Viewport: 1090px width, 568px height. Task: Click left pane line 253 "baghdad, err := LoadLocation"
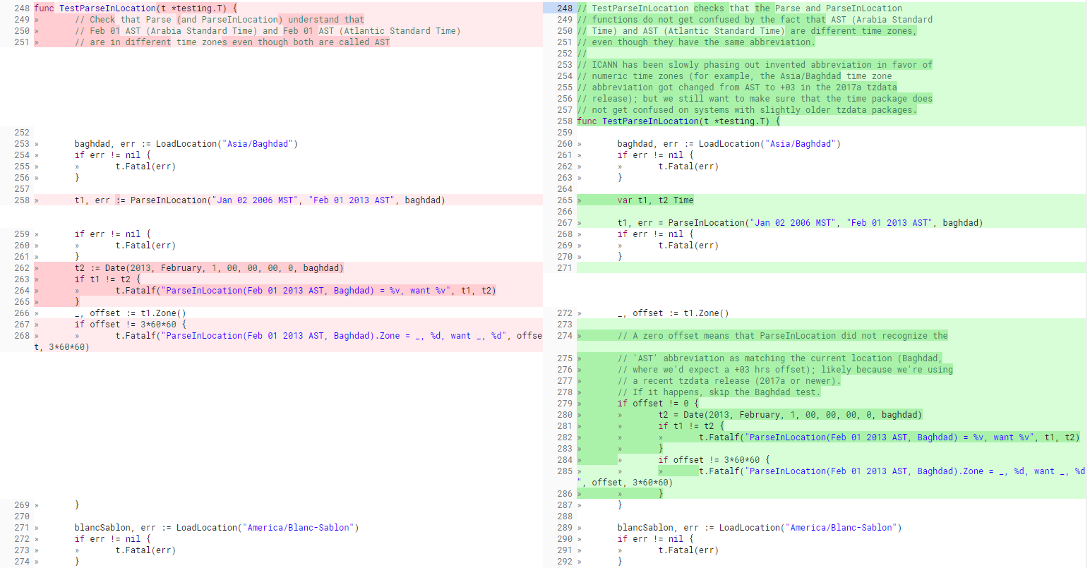pyautogui.click(x=186, y=144)
